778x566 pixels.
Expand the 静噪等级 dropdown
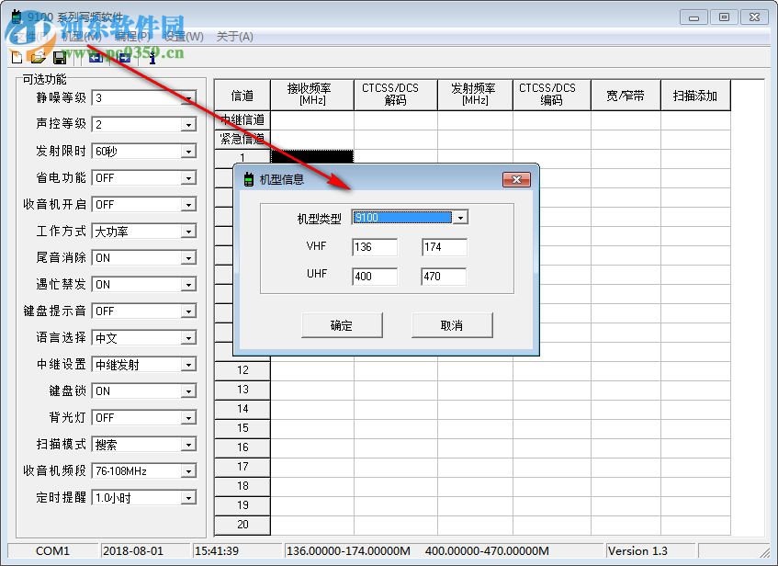(x=188, y=97)
